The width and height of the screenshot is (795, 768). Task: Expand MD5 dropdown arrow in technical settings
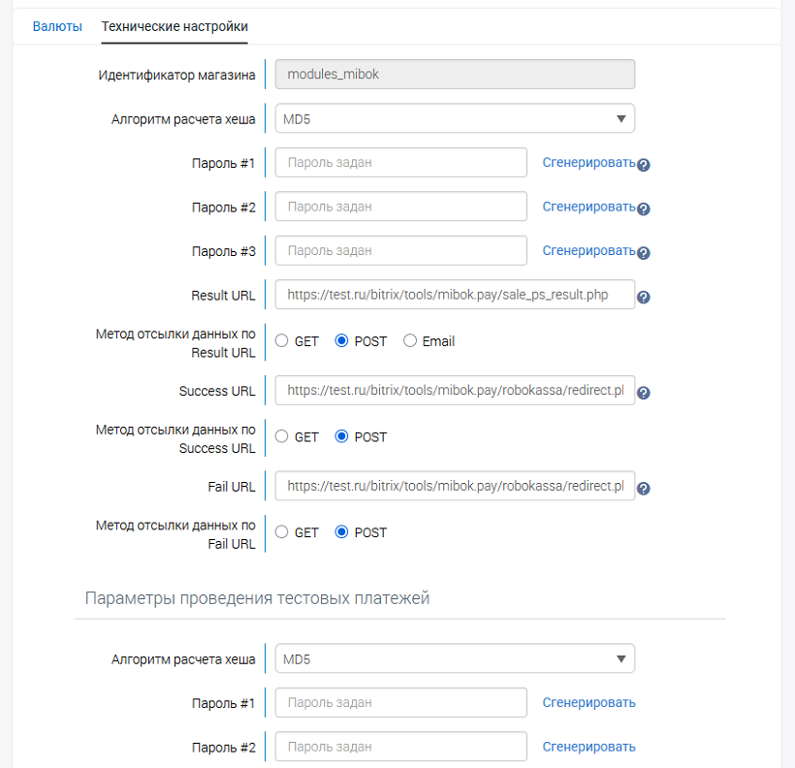coord(622,117)
